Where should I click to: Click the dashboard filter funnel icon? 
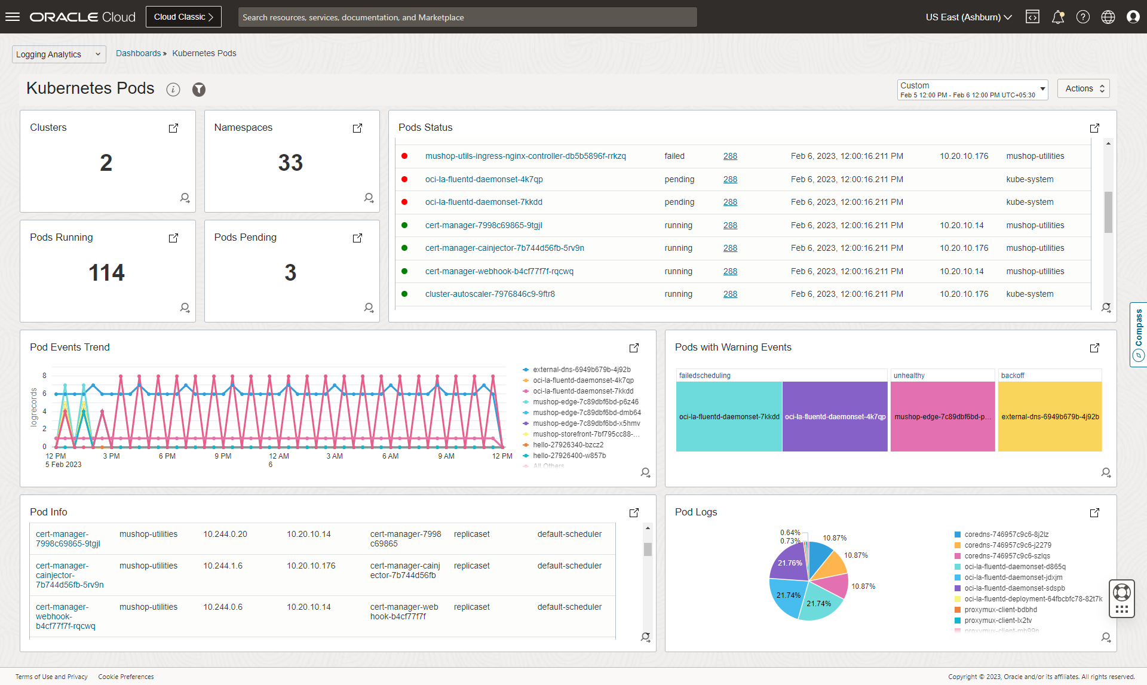(x=199, y=90)
